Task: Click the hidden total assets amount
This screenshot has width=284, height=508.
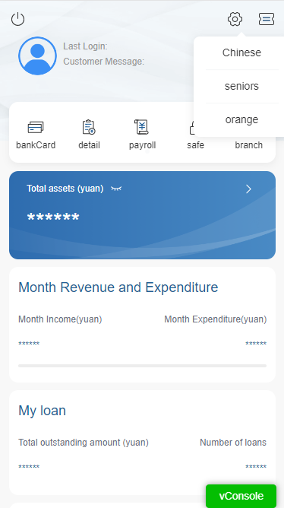Action: pos(53,217)
